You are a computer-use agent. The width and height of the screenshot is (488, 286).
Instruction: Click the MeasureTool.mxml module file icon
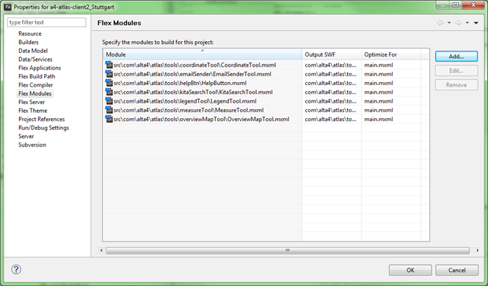coord(109,110)
